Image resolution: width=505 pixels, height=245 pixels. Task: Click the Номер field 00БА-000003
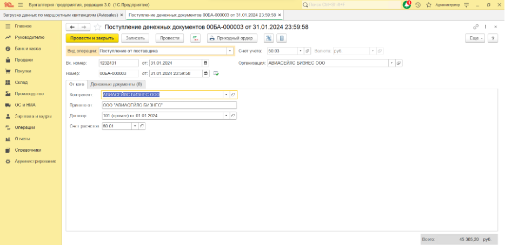118,73
